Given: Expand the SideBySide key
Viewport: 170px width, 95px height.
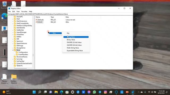Looking at the screenshot, I should tap(13, 30).
